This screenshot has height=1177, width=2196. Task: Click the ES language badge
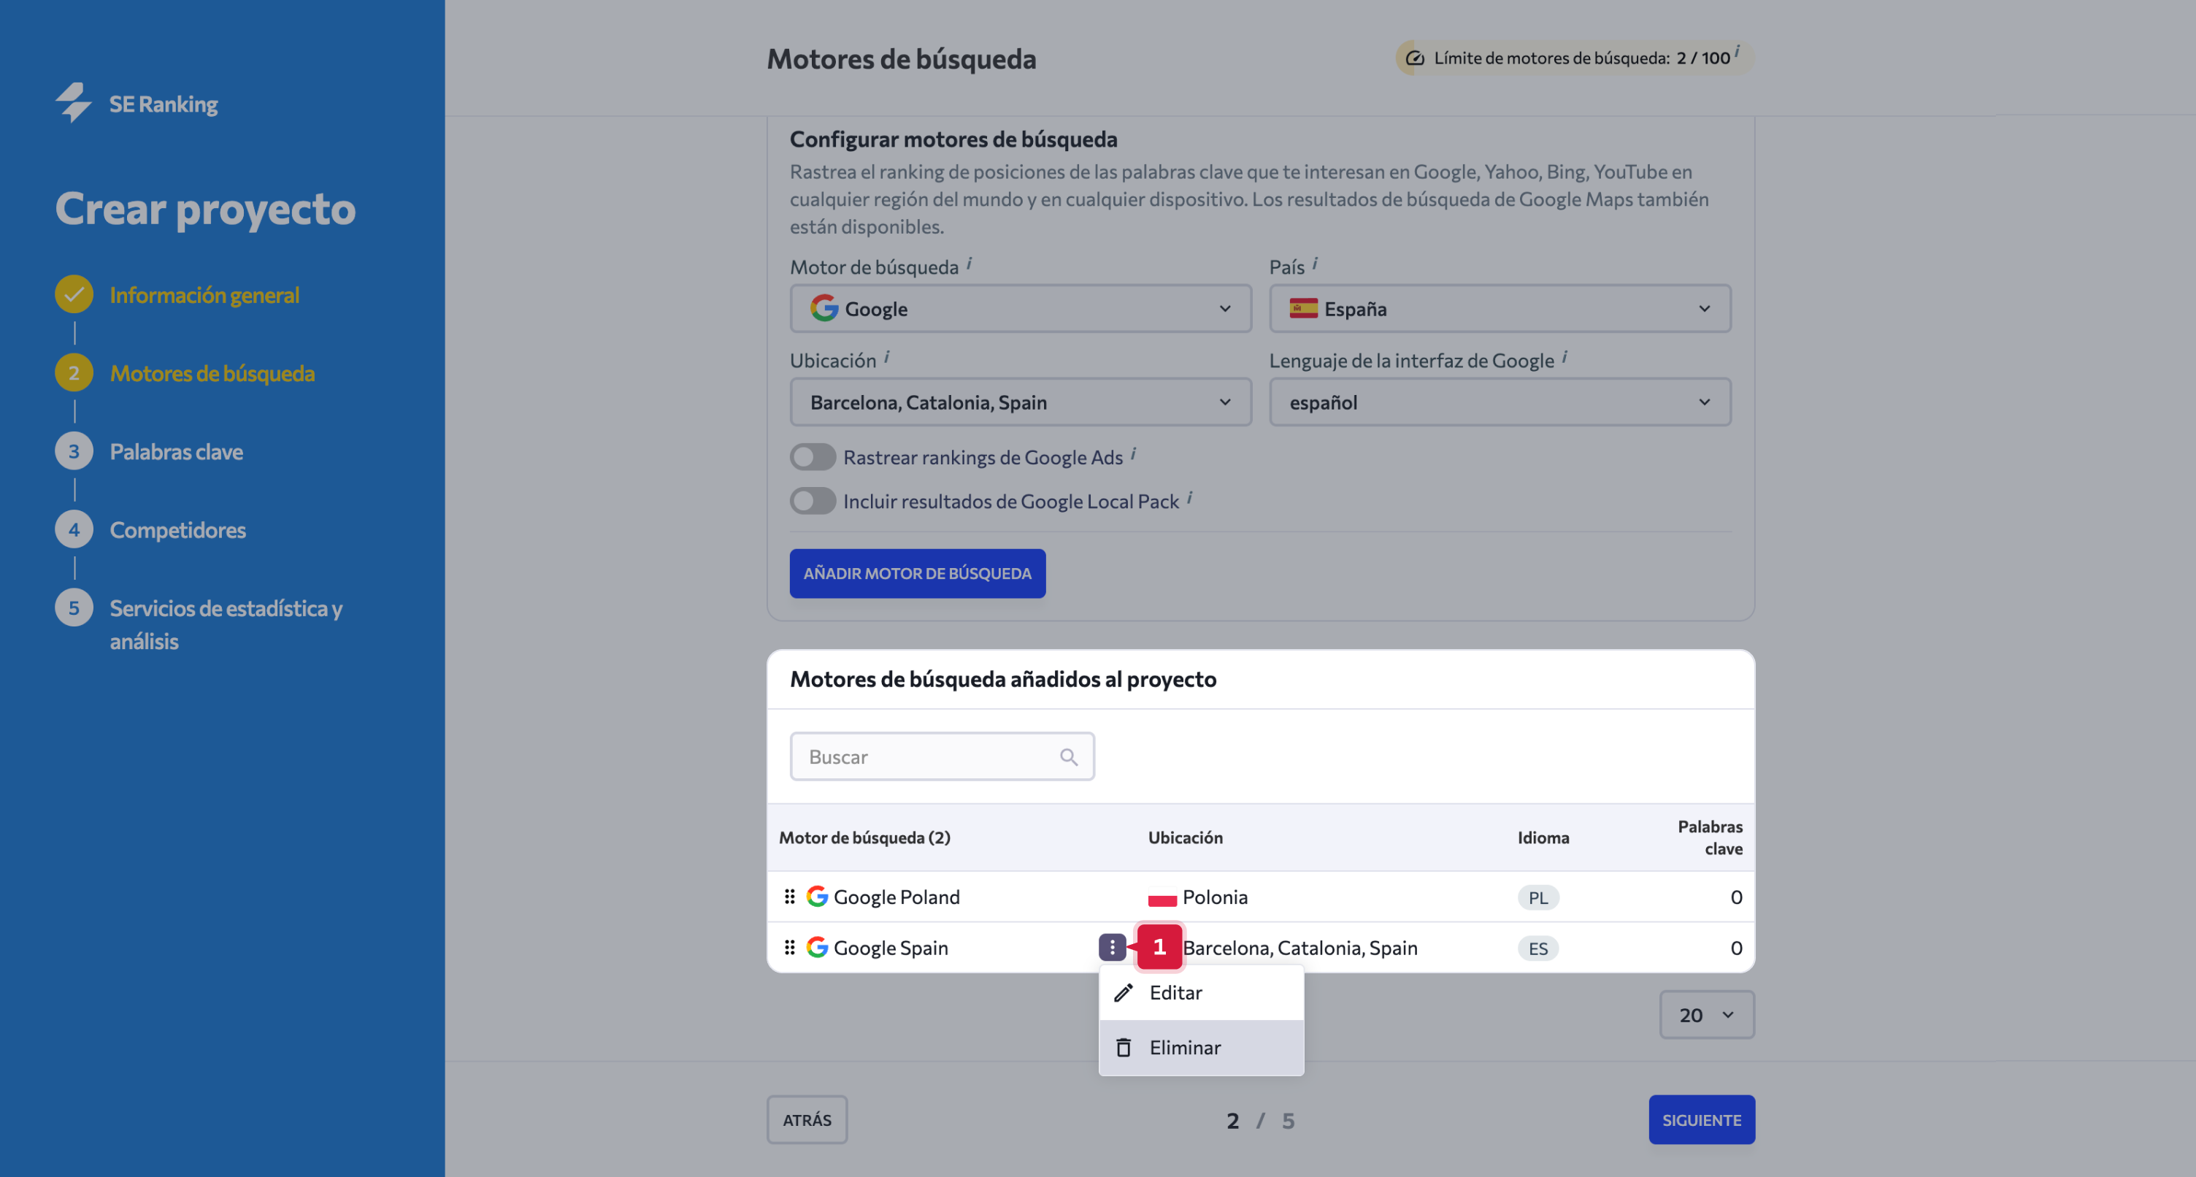point(1538,948)
